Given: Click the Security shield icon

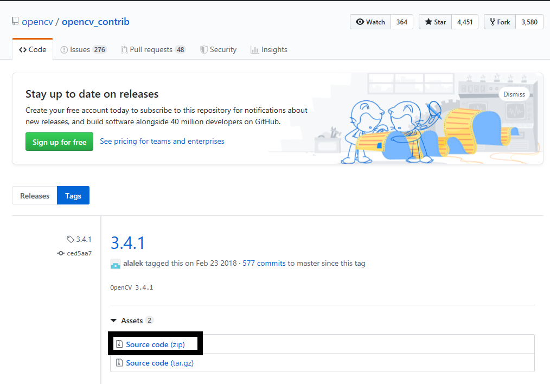Looking at the screenshot, I should (x=204, y=50).
